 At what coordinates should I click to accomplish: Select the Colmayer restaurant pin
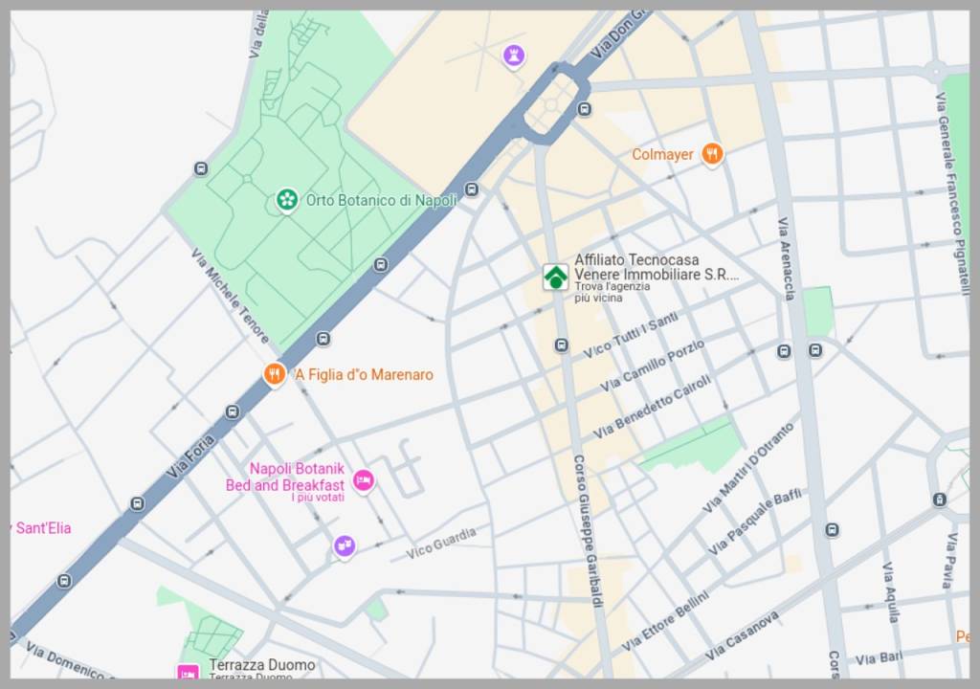click(x=712, y=153)
